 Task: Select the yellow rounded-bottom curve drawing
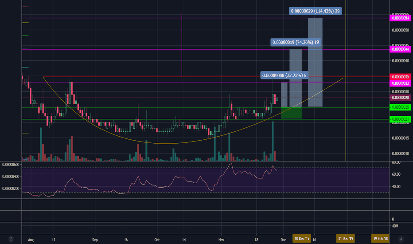pyautogui.click(x=165, y=143)
